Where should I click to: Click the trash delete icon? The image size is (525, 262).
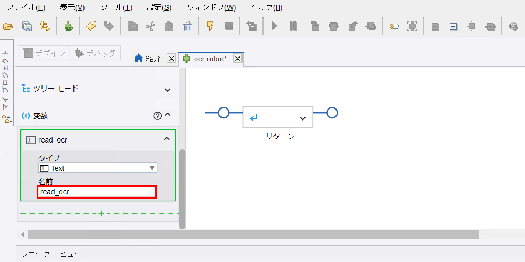coord(187,26)
